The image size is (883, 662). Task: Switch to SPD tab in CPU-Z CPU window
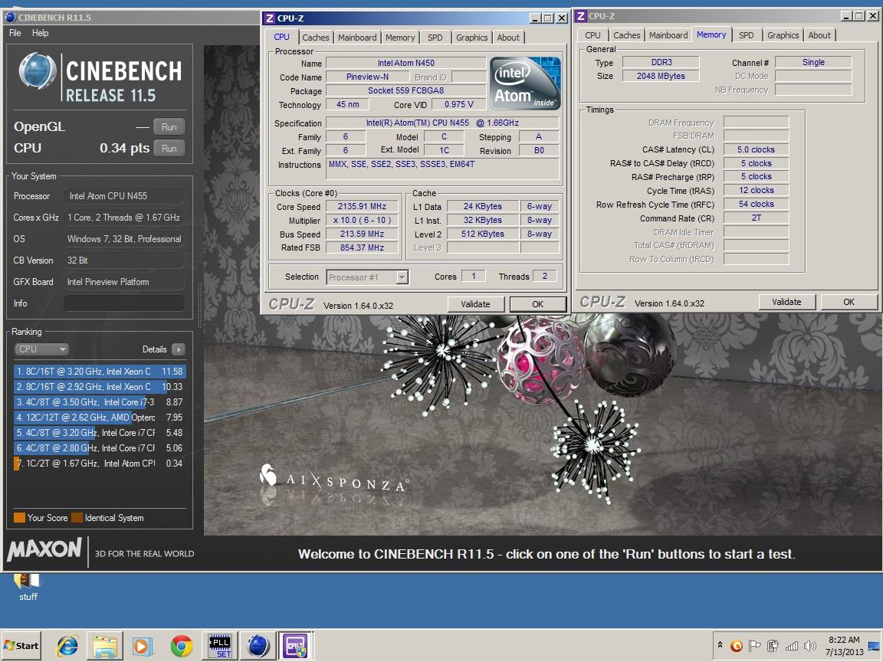coord(435,37)
